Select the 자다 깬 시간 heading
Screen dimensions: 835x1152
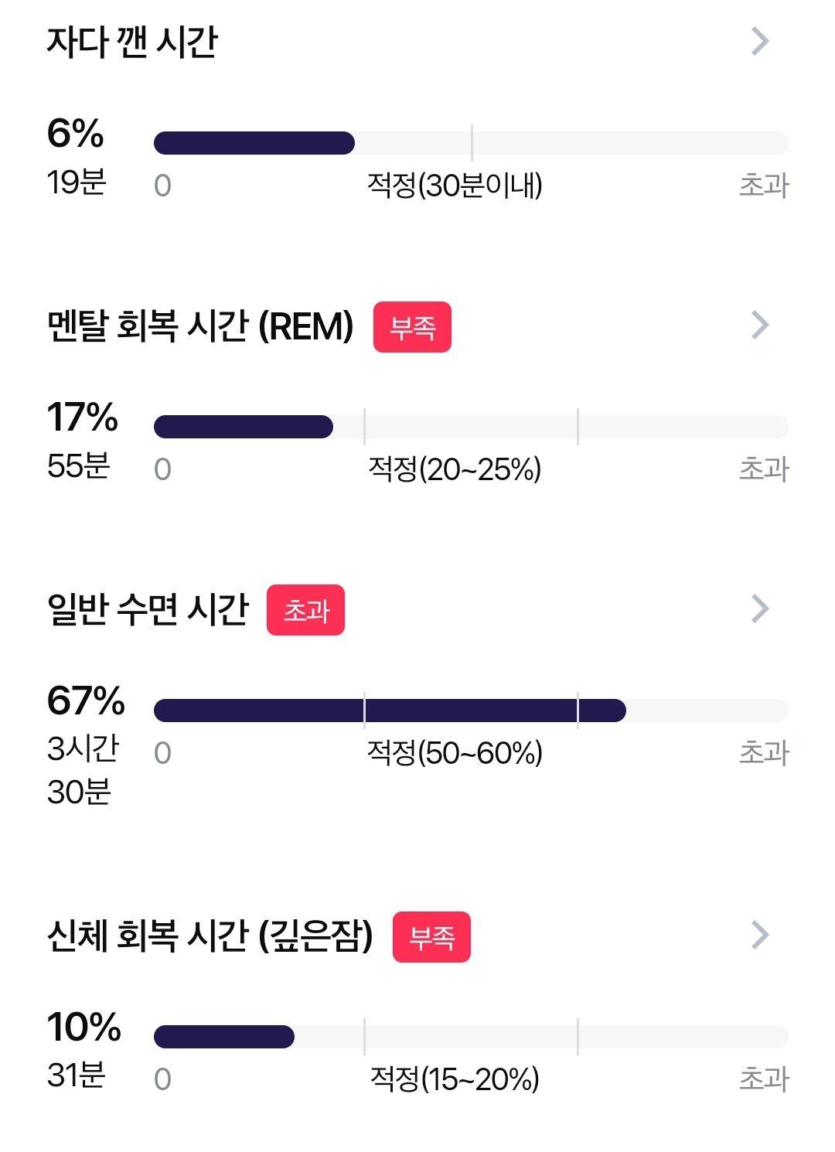132,42
